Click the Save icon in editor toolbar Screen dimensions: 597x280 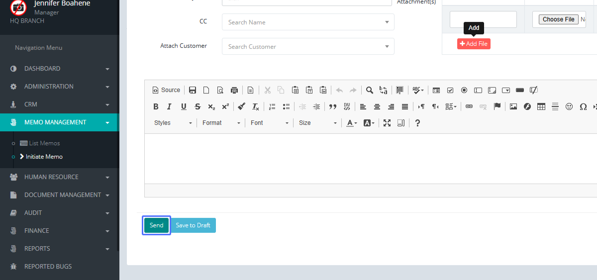tap(193, 90)
